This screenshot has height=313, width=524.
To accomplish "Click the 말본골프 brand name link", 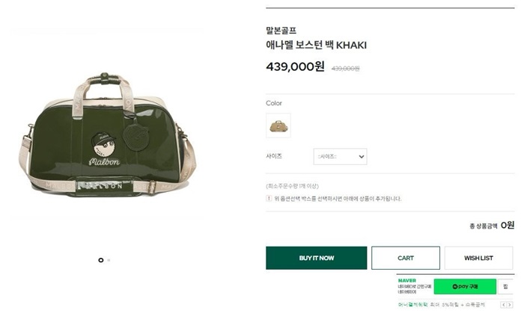I will tap(281, 31).
